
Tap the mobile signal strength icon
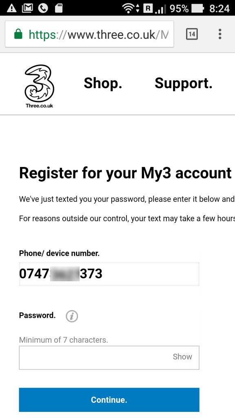[x=160, y=9]
